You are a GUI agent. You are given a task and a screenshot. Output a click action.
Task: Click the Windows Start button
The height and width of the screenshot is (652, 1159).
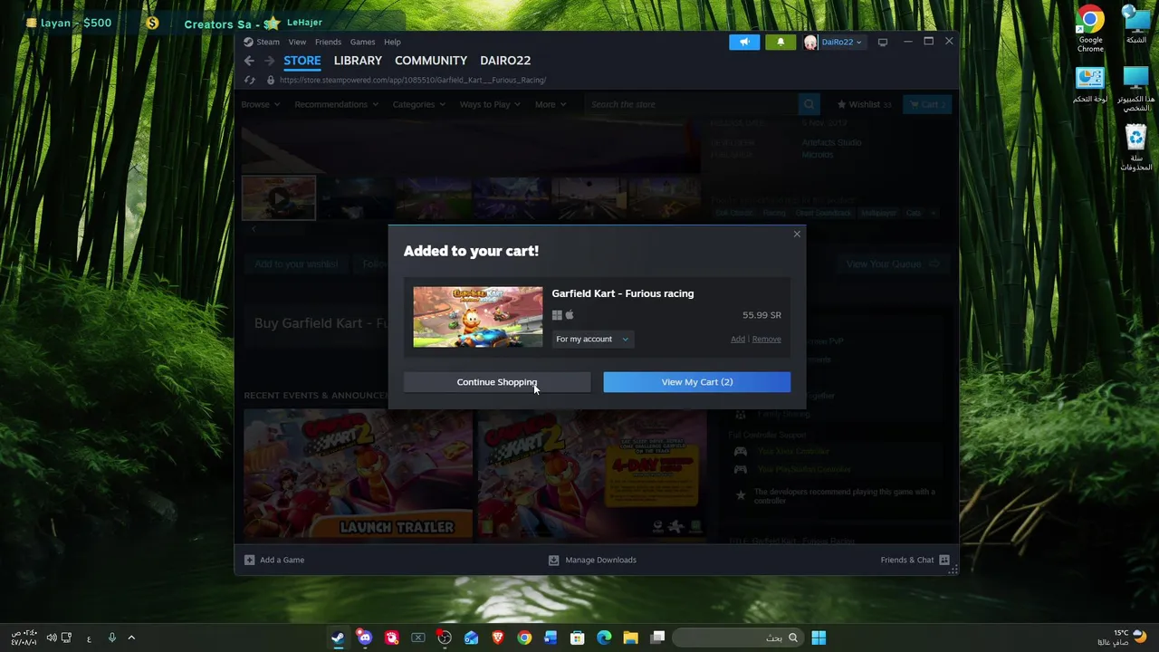819,638
